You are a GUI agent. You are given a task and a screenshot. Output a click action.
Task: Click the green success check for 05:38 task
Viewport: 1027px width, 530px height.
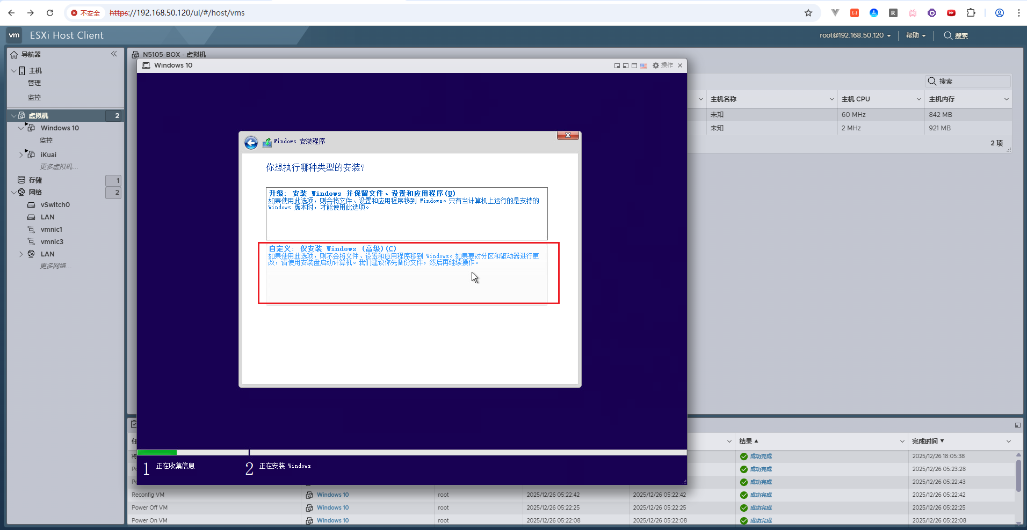coord(744,457)
